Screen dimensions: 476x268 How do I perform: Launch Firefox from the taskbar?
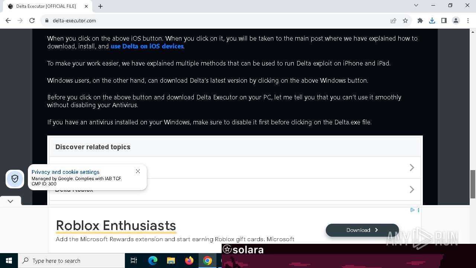click(189, 261)
